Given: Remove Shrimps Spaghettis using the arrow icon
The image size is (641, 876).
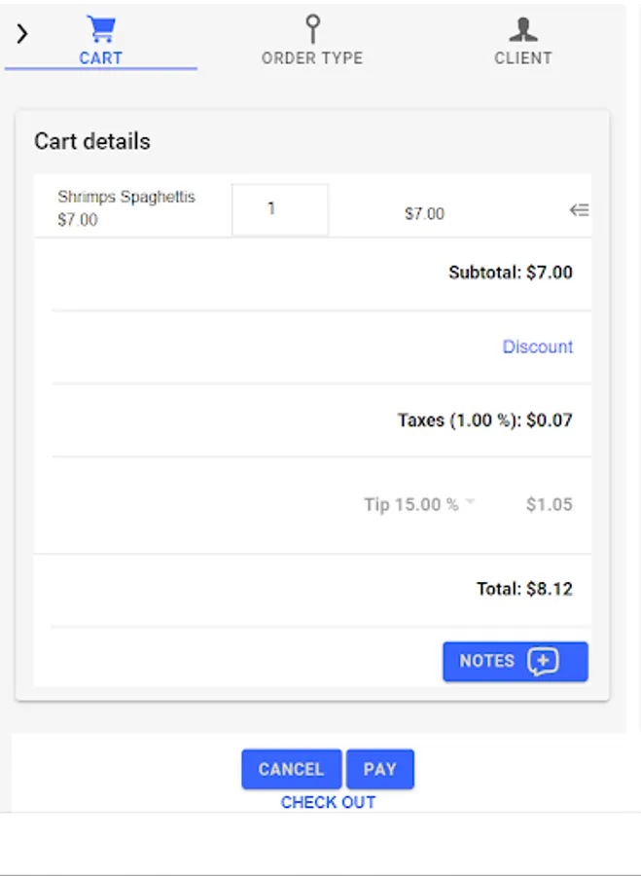Looking at the screenshot, I should coord(579,209).
